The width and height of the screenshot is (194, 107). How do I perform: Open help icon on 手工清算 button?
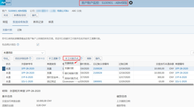pyautogui.click(x=59, y=58)
